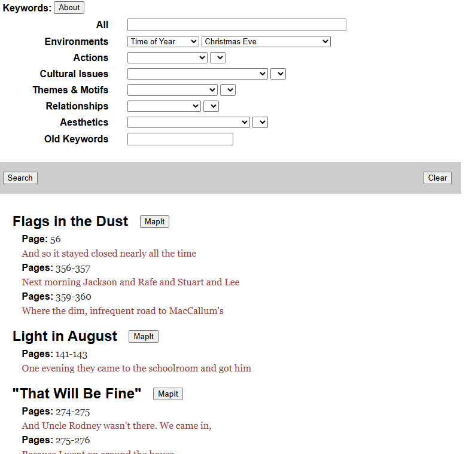
Task: Click the 'Old Keywords' row label
Action: click(x=77, y=139)
